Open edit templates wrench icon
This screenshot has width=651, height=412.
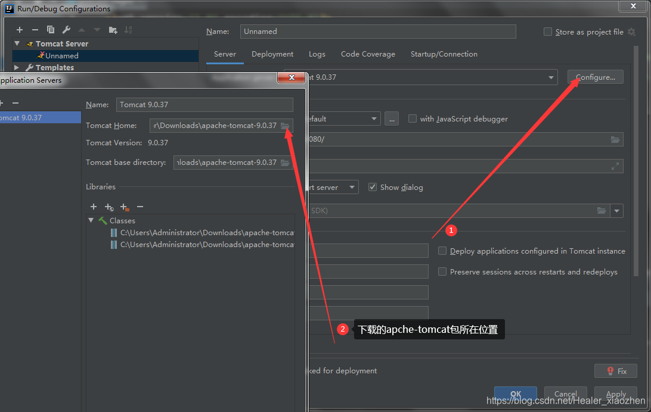coord(66,30)
